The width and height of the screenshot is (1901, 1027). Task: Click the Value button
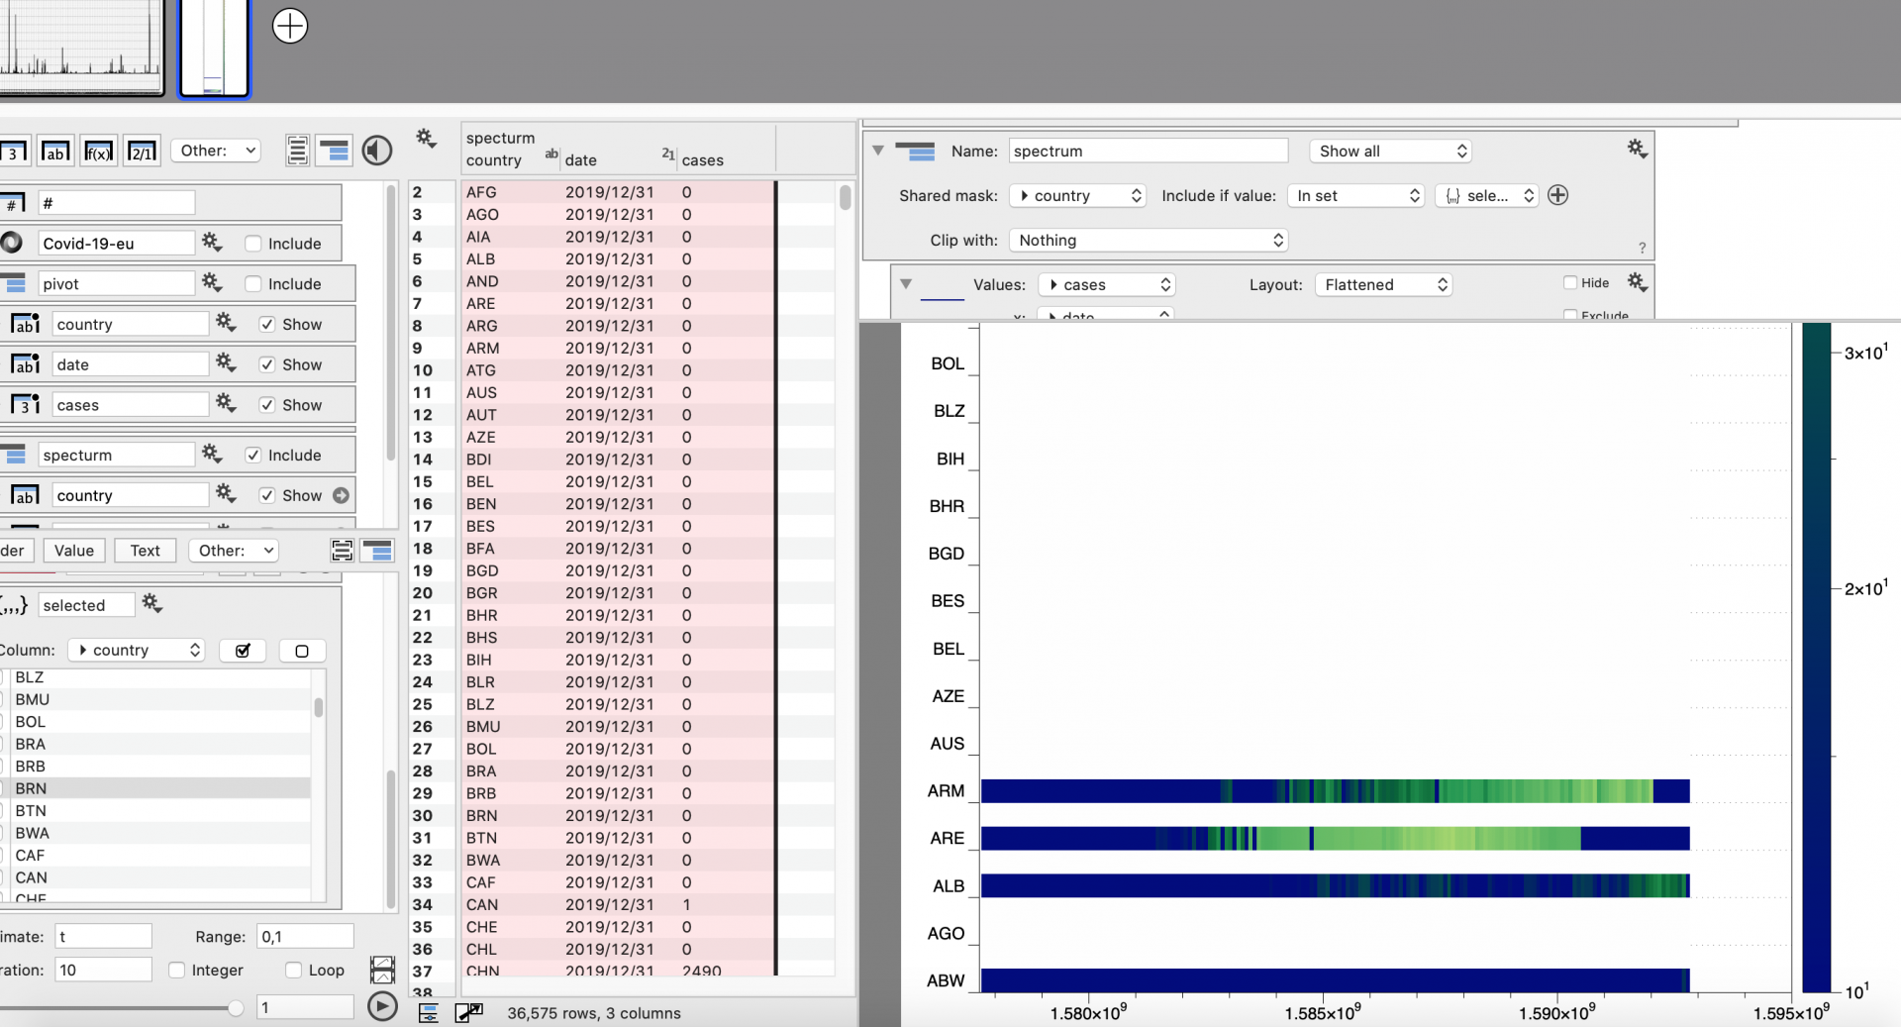74,551
